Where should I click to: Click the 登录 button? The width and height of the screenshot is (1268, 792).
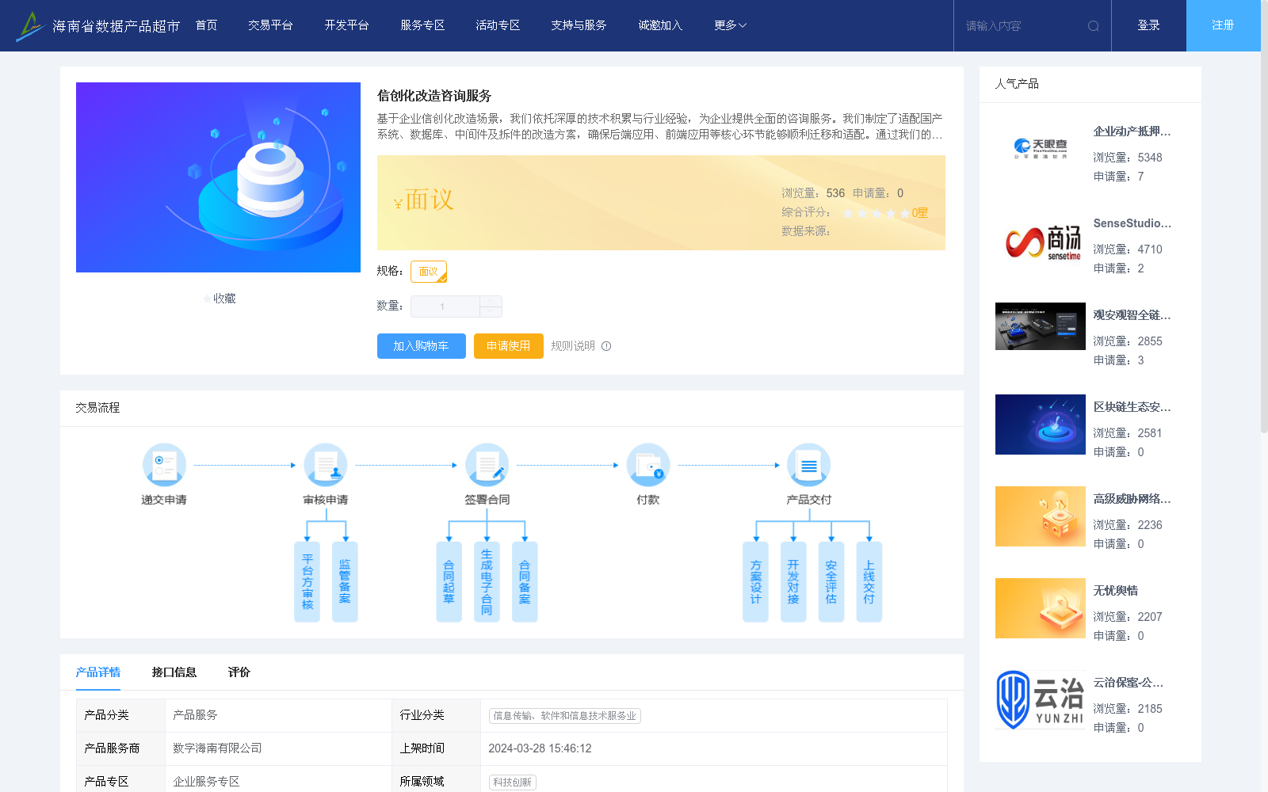pyautogui.click(x=1149, y=25)
